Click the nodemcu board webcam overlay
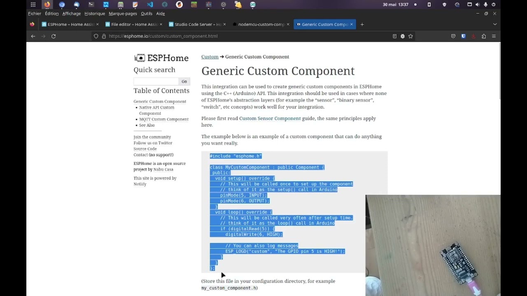 433,245
